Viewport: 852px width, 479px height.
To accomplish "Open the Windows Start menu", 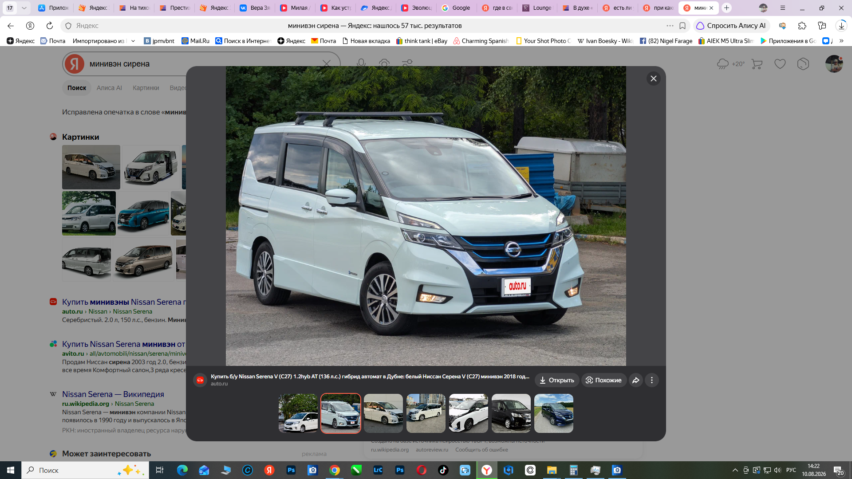I will tap(11, 470).
